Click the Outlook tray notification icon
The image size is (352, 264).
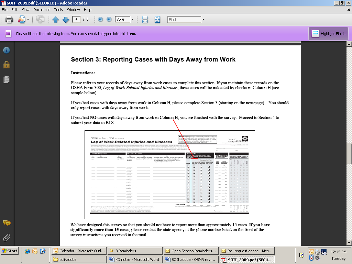click(311, 252)
